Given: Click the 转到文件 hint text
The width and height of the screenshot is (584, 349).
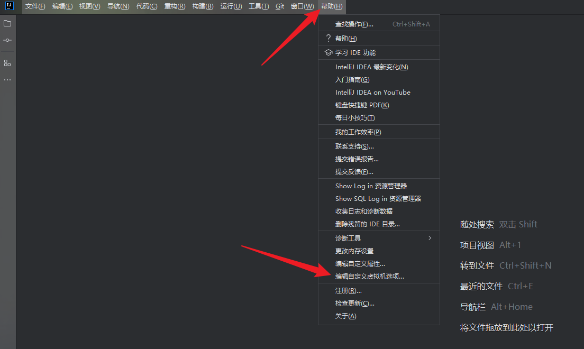Looking at the screenshot, I should [x=477, y=265].
